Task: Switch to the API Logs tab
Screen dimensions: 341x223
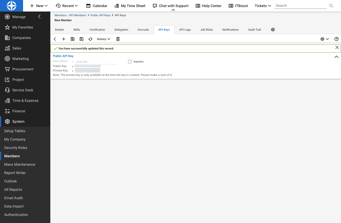Action: point(185,30)
